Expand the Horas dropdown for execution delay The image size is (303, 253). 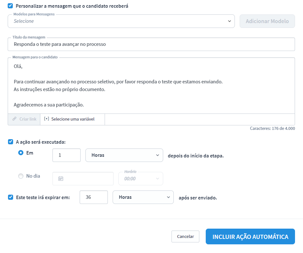tap(124, 155)
